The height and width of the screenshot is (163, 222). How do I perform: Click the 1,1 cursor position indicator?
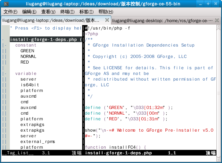point(172,153)
